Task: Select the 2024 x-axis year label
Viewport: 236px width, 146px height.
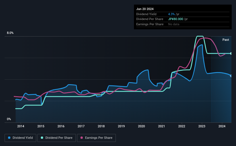Action: click(222, 126)
